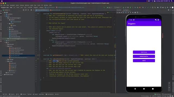174x97 pixels.
Task: Collapse the layout resource folder
Action: 6,46
